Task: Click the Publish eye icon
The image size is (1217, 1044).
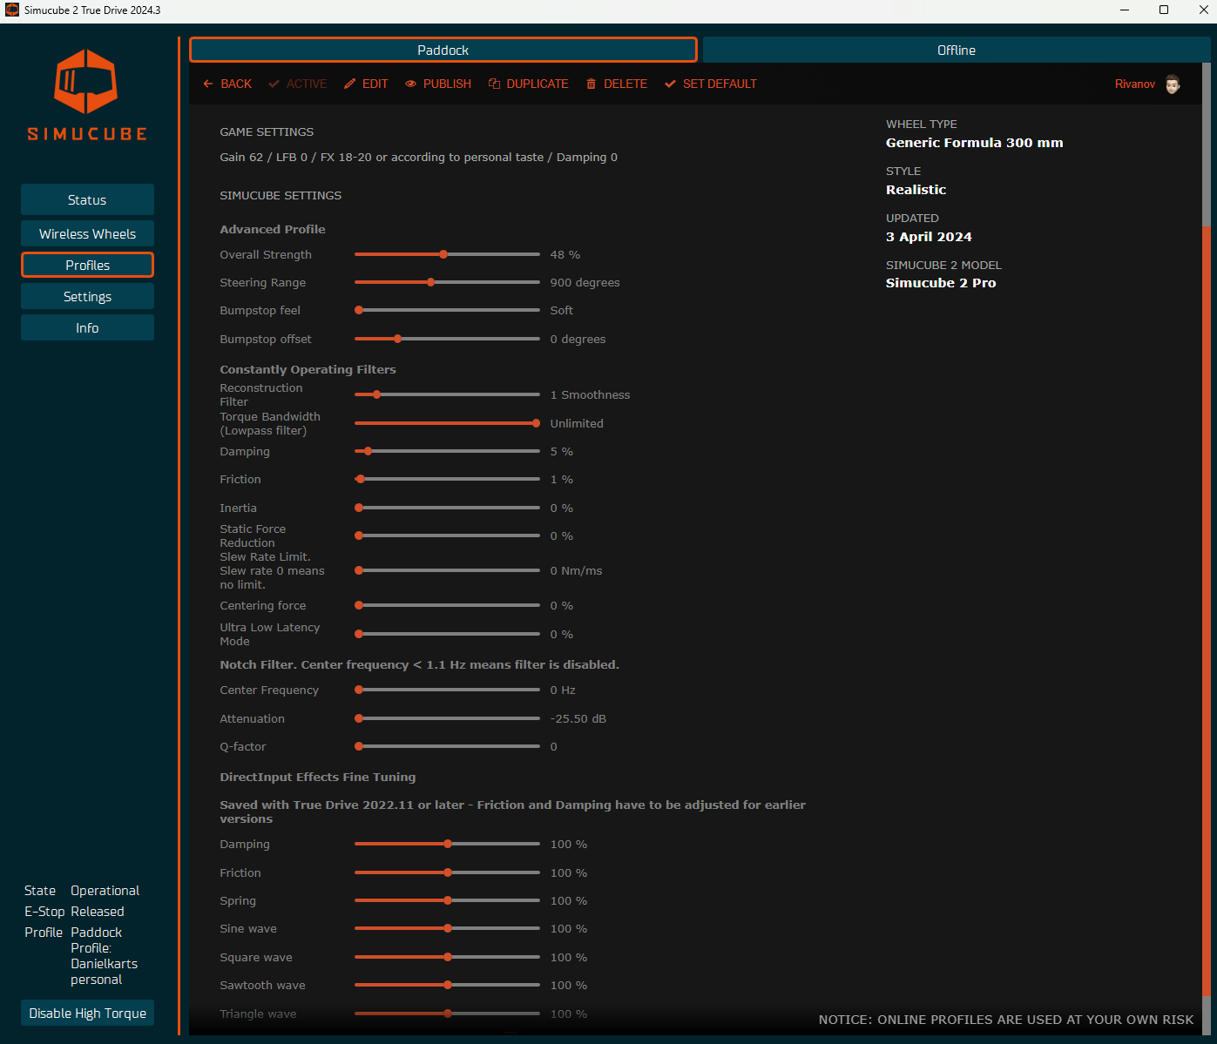Action: coord(411,84)
